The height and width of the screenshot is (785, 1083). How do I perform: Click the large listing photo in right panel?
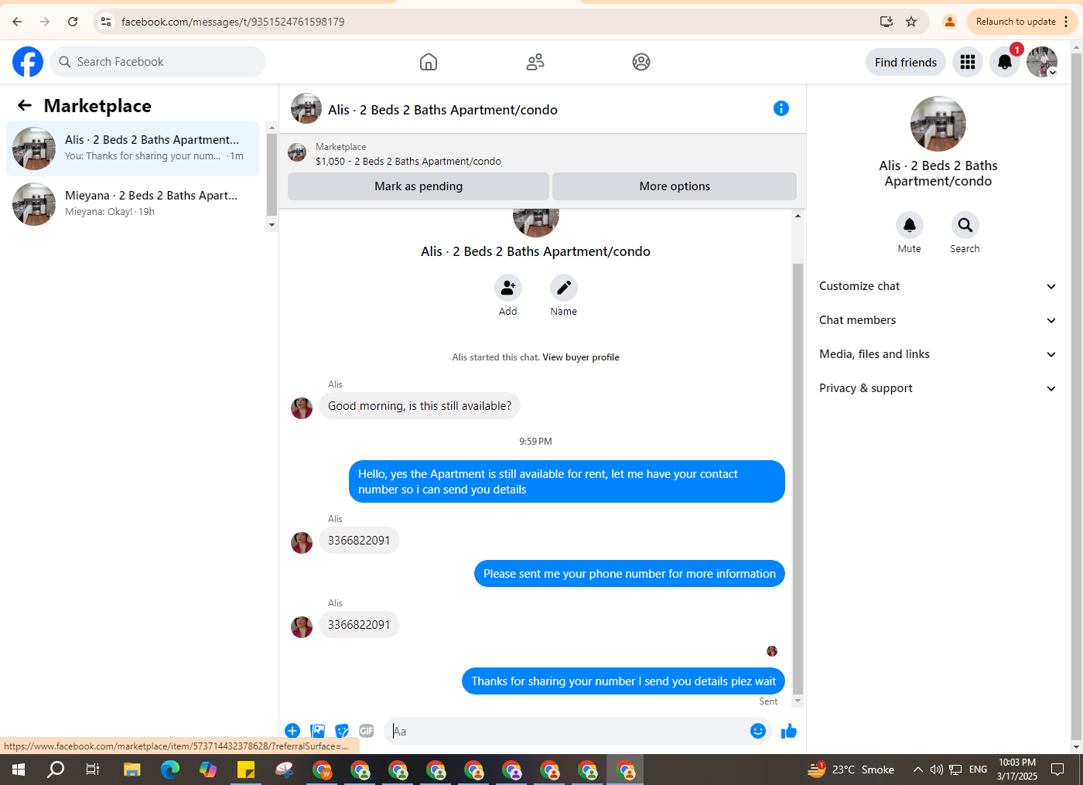(x=938, y=124)
